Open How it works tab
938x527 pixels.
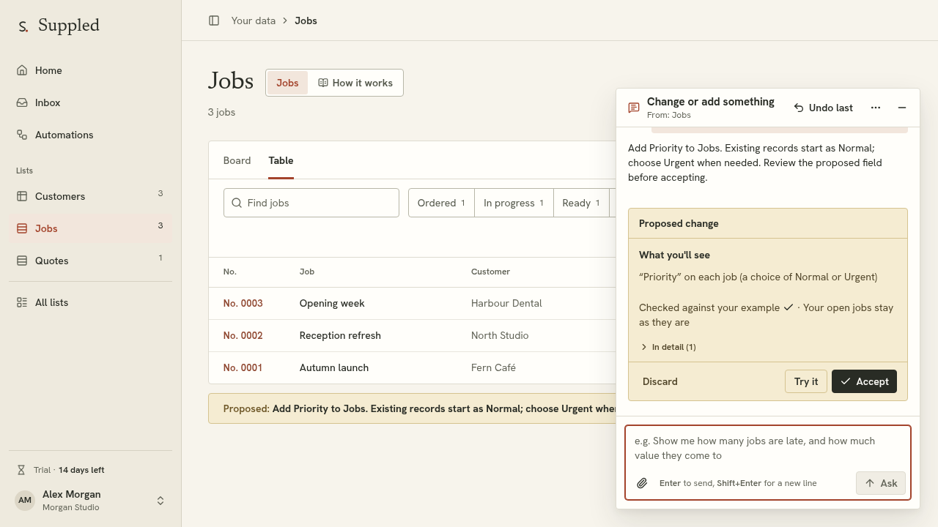click(x=355, y=83)
